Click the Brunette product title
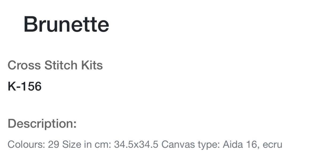This screenshot has width=332, height=163. coord(66,24)
